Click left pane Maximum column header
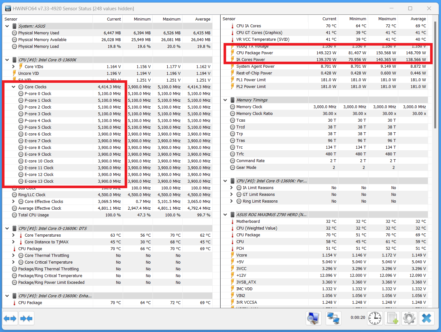 point(167,19)
